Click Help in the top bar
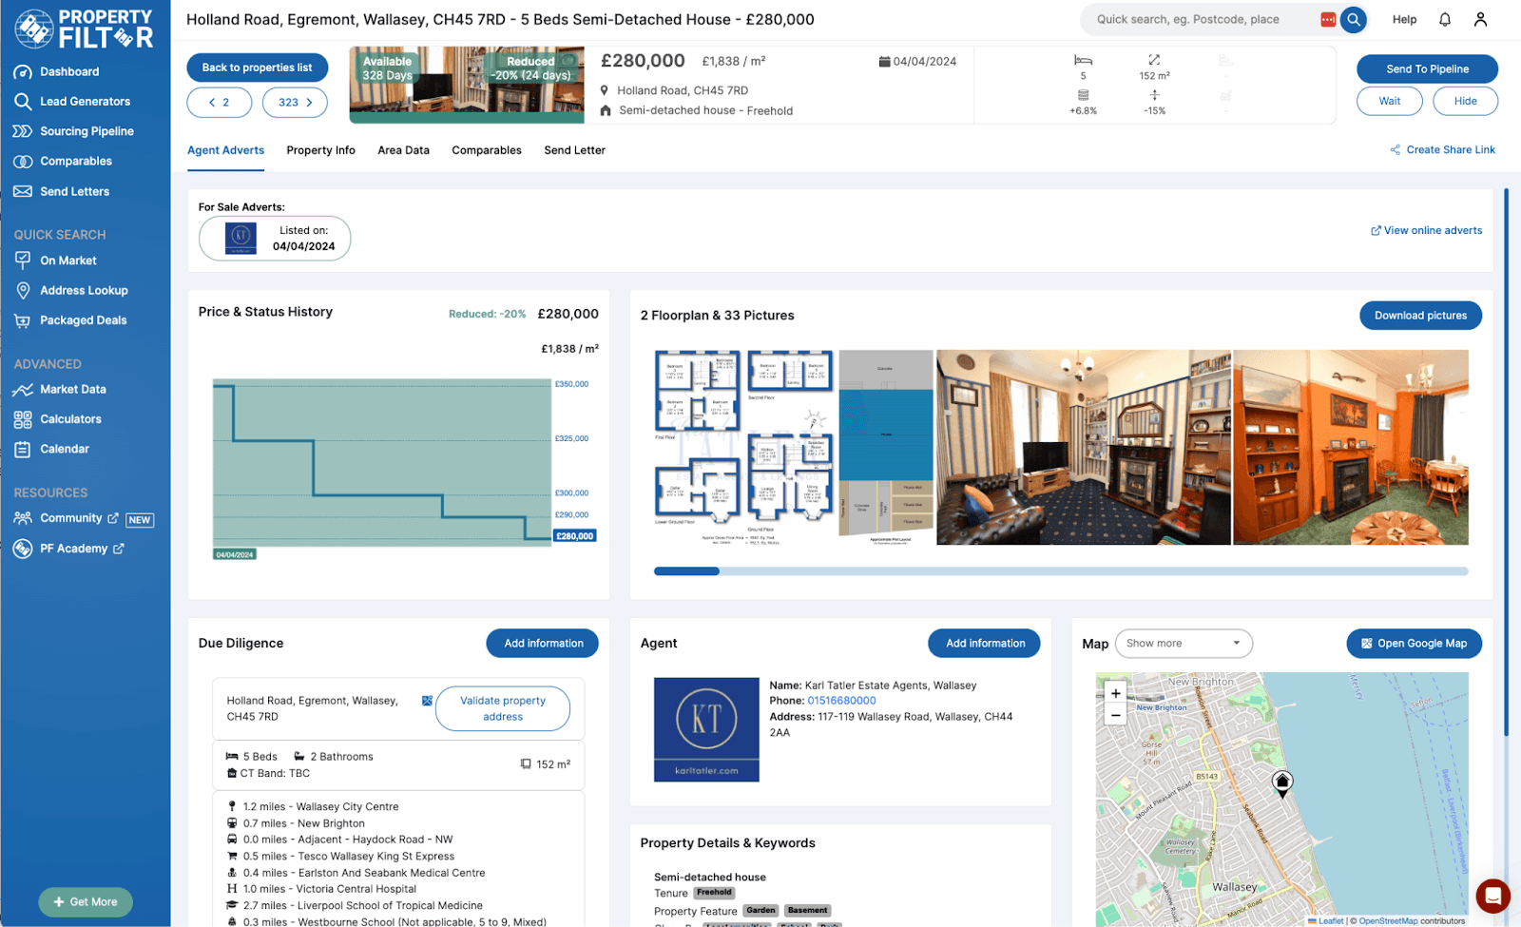The image size is (1521, 927). [x=1404, y=19]
